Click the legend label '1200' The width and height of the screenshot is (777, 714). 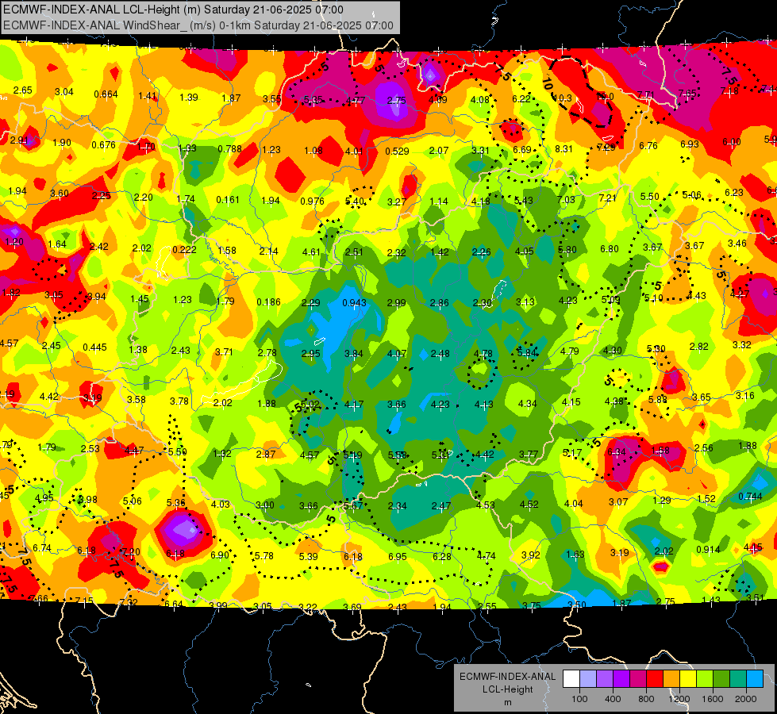pyautogui.click(x=679, y=699)
